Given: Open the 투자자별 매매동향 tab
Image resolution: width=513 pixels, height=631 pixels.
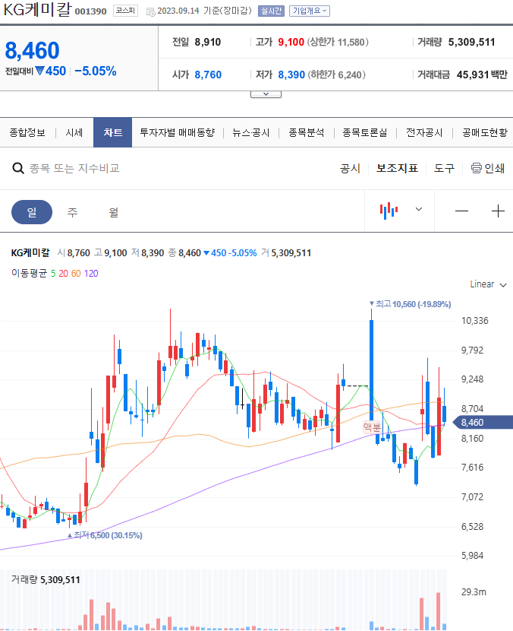Looking at the screenshot, I should click(177, 132).
